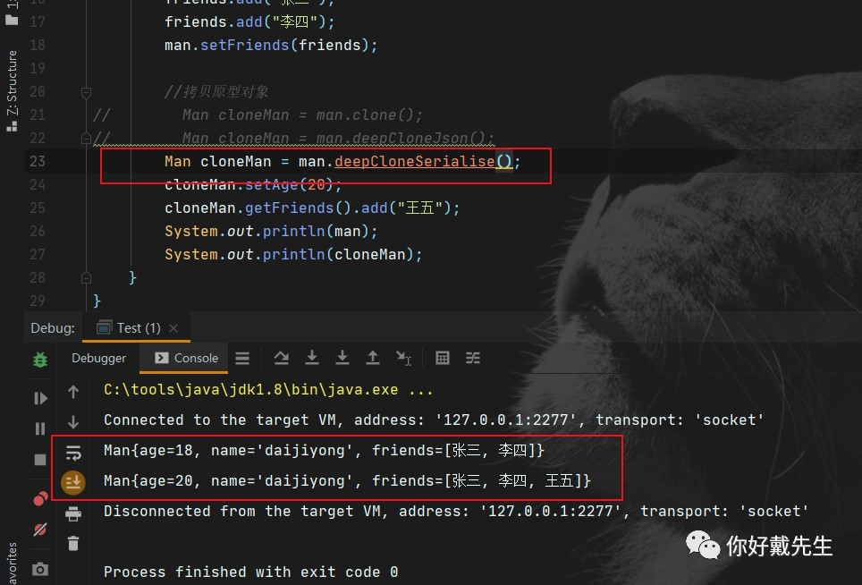Screen dimensions: 862x585
Task: Toggle soft-wrap in console
Action: pyautogui.click(x=73, y=453)
